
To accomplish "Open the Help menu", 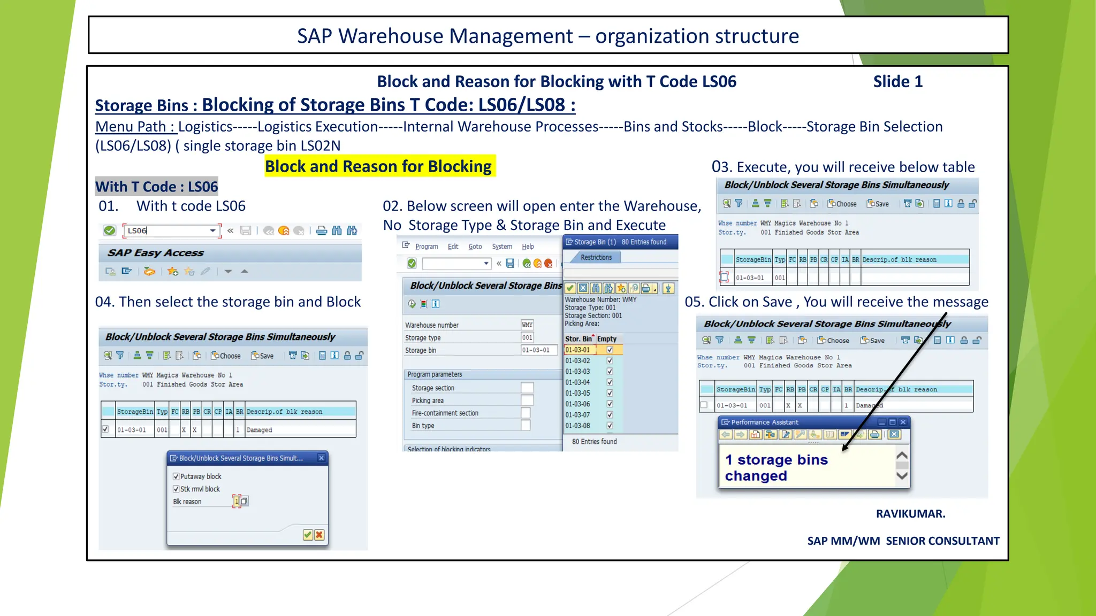I will (x=528, y=247).
